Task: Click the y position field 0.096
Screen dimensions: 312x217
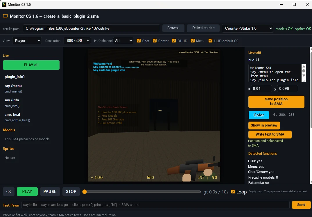Action: point(288,88)
